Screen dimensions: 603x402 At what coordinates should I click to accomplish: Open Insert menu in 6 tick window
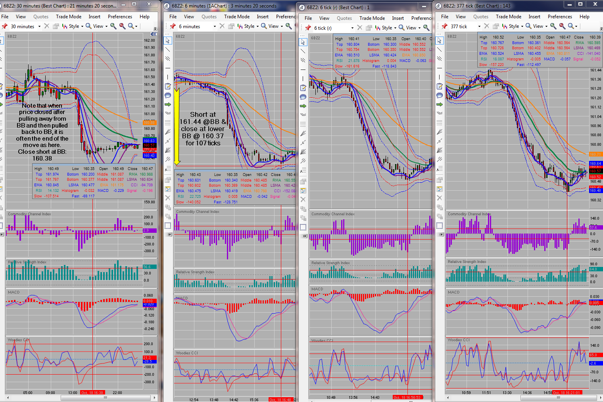pos(398,18)
